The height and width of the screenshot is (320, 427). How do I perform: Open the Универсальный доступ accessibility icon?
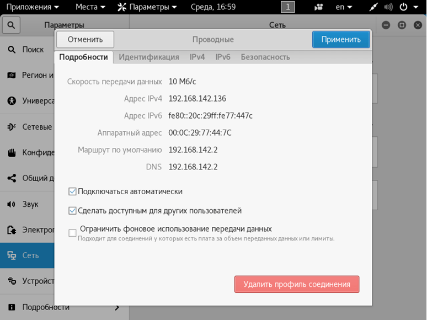point(12,101)
